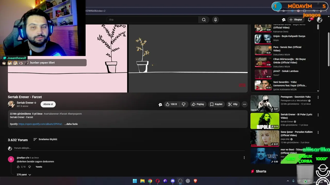Open the @nafiye-x7e commenter avatar
The image size is (330, 185).
click(x=11, y=159)
